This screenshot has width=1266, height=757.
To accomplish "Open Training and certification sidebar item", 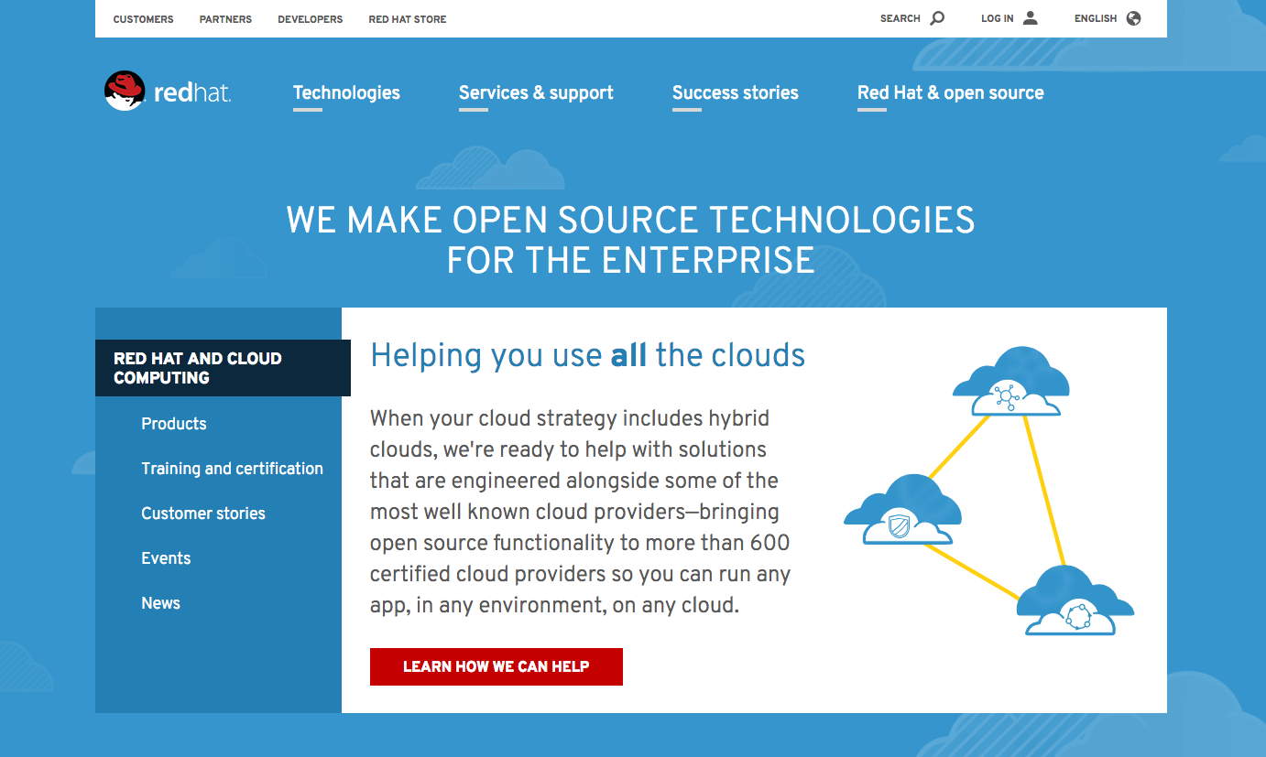I will (232, 469).
